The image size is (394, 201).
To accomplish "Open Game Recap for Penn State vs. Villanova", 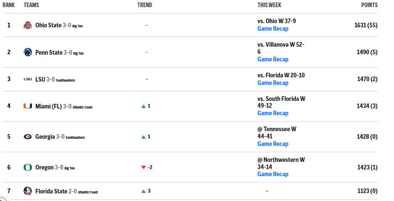I will [x=273, y=59].
